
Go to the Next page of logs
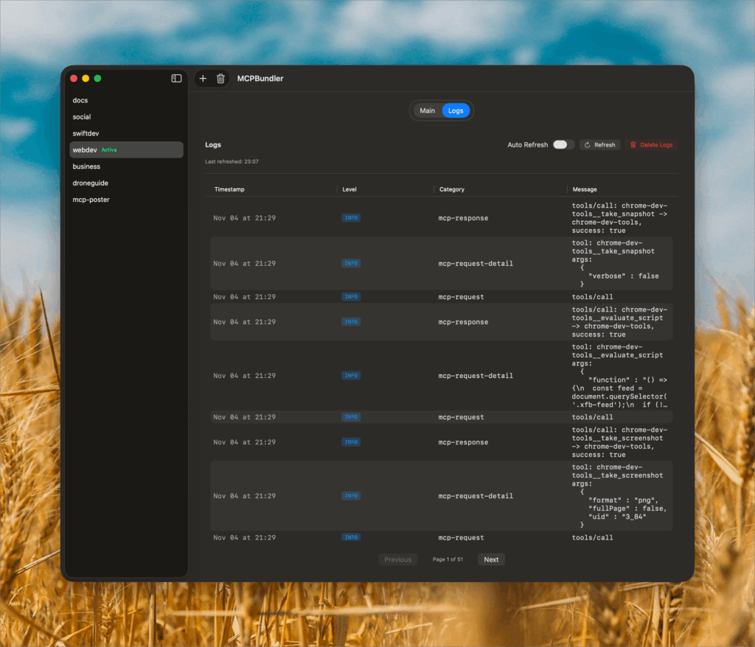pos(491,559)
